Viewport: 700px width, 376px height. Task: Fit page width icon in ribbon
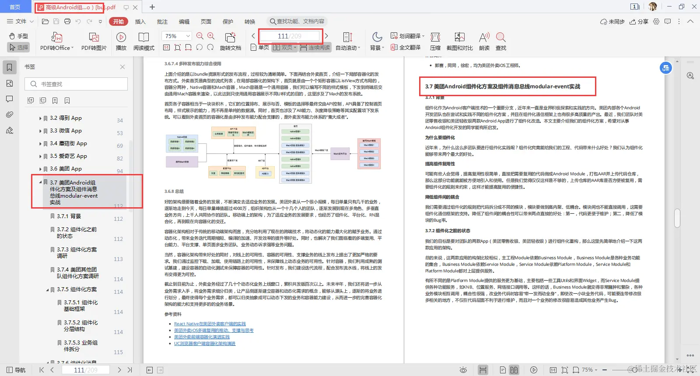coord(189,47)
